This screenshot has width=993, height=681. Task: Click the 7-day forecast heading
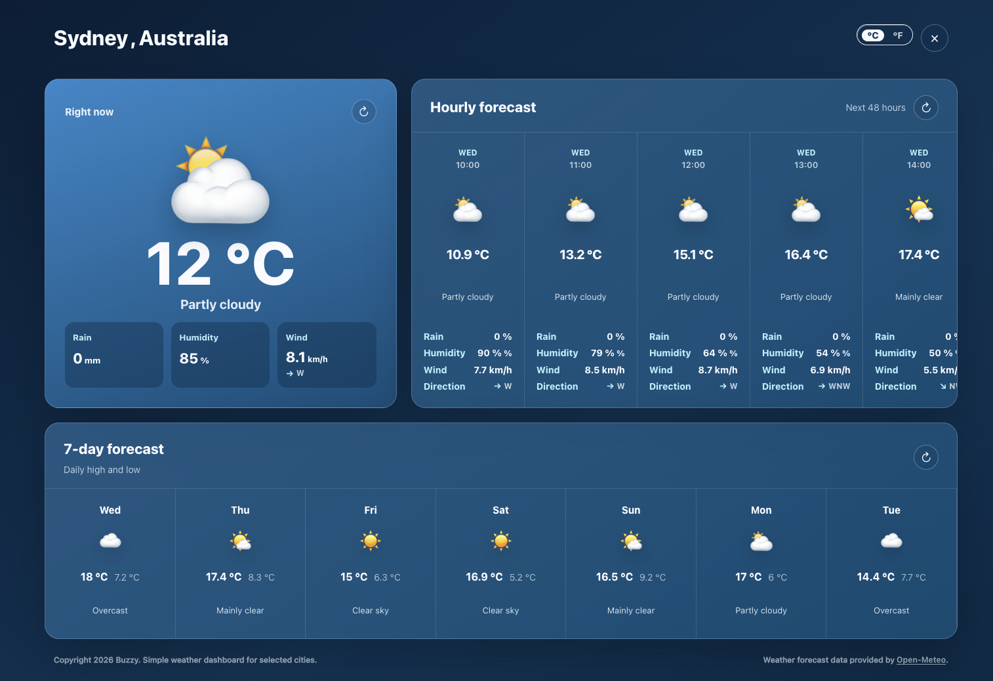tap(113, 449)
